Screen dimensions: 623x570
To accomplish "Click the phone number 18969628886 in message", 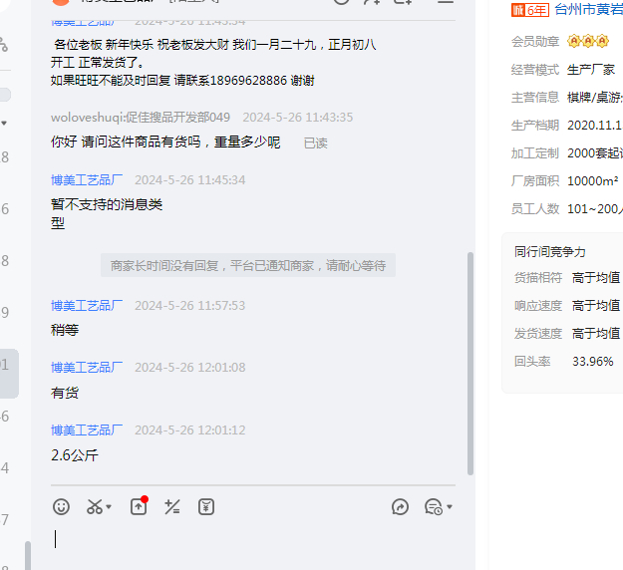I will coord(248,81).
